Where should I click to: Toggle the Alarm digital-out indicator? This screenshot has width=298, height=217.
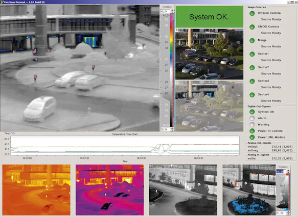(x=252, y=118)
